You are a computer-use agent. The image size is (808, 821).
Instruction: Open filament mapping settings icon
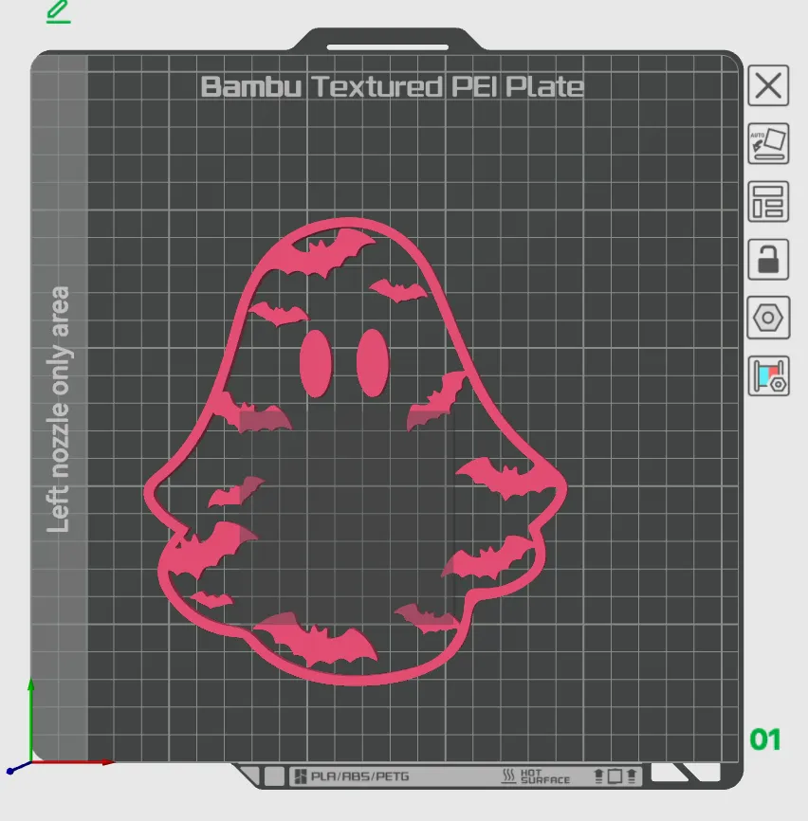767,376
